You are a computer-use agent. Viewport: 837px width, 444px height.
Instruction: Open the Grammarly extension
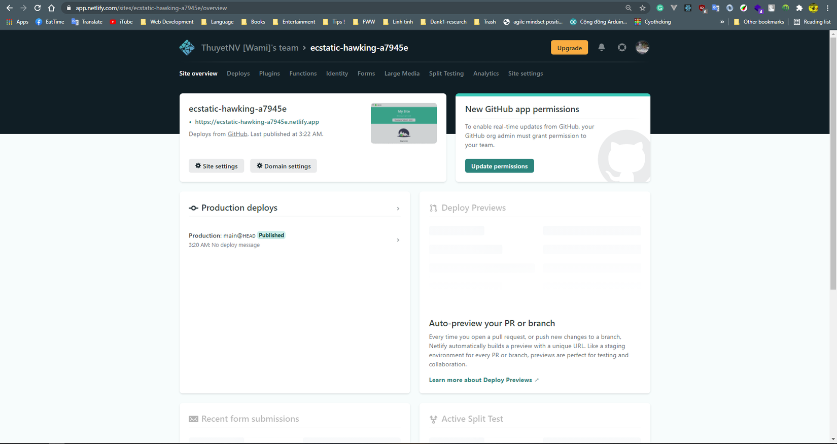click(x=660, y=8)
